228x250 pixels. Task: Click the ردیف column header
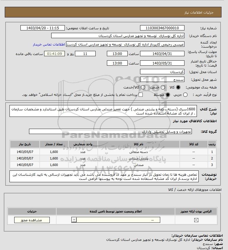pos(212,144)
